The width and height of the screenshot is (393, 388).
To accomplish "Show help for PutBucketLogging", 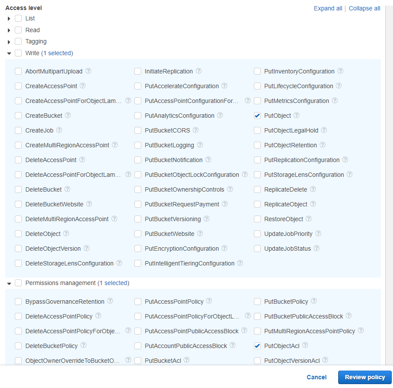I will click(200, 145).
